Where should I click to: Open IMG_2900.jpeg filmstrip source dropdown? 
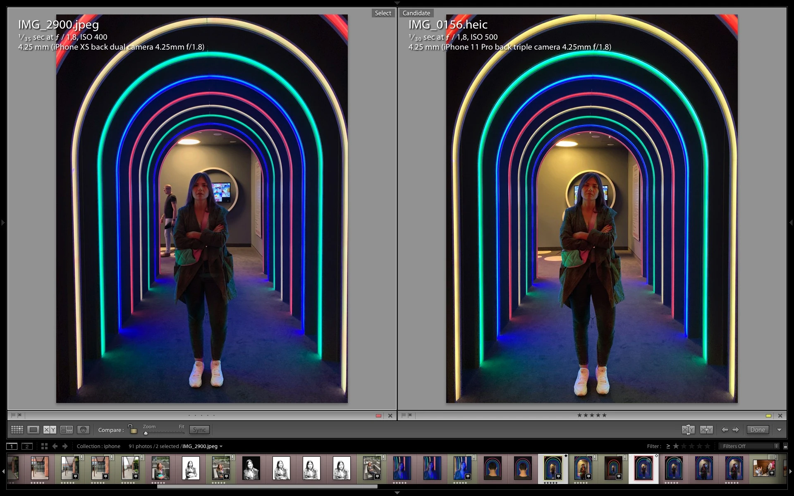coord(221,446)
